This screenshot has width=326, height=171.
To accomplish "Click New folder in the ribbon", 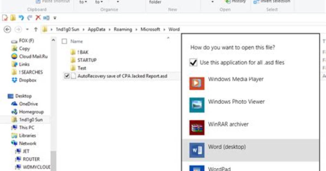I will 155,2.
